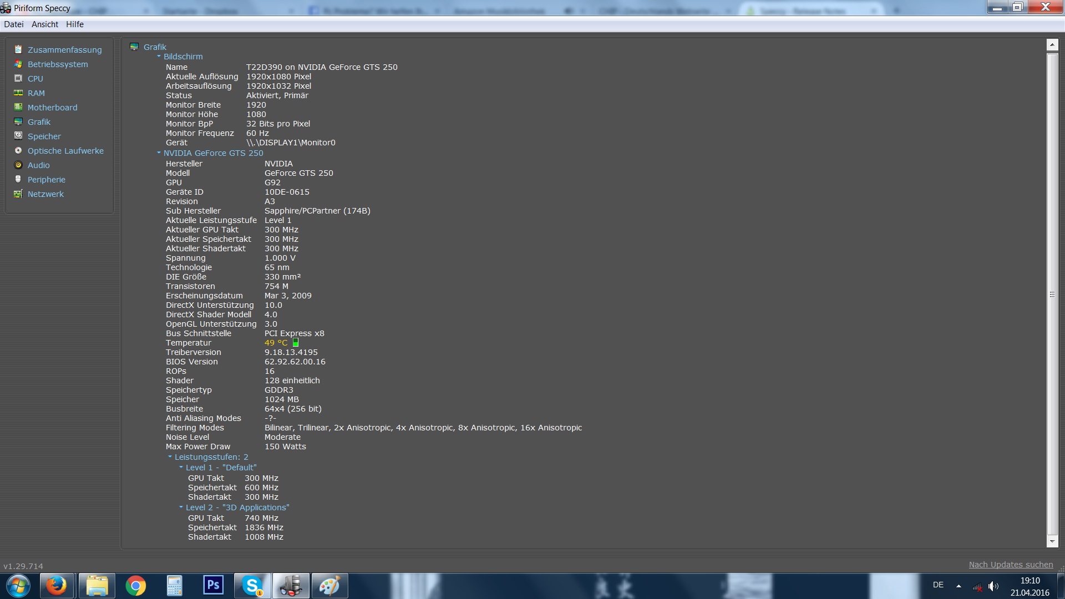This screenshot has height=599, width=1065.
Task: Go to Zusammenfassung page
Action: click(x=65, y=50)
